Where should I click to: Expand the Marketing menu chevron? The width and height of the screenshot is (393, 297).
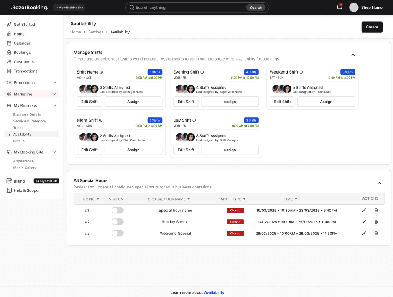[x=55, y=94]
